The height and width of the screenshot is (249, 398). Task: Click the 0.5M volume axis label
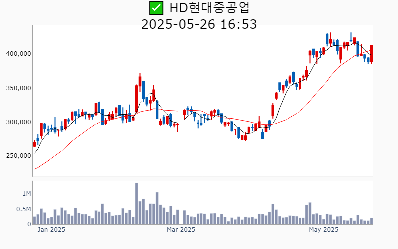tap(24, 209)
